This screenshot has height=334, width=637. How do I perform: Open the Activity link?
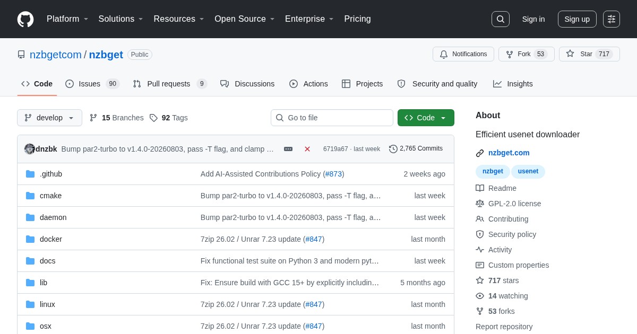click(x=494, y=250)
